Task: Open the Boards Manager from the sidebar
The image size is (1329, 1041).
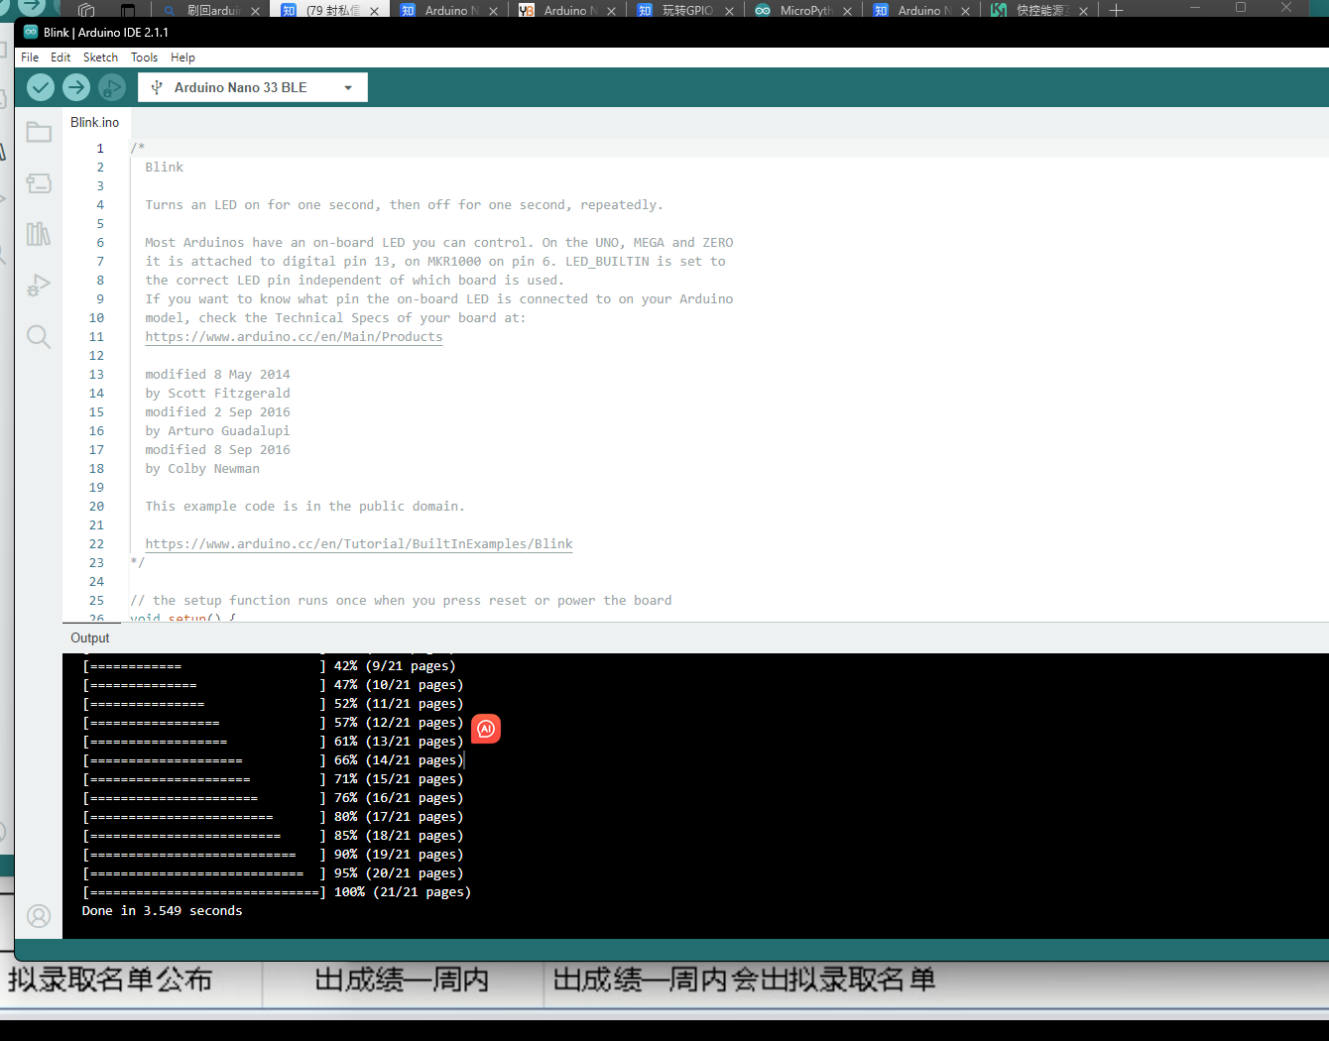Action: [x=38, y=182]
